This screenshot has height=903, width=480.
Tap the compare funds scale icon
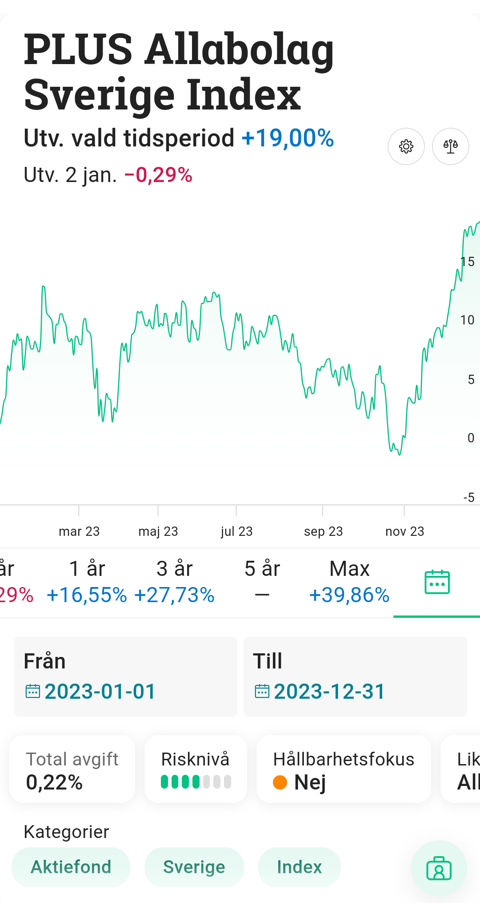(451, 146)
